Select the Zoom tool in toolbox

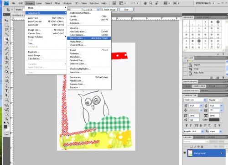pyautogui.click(x=6, y=118)
